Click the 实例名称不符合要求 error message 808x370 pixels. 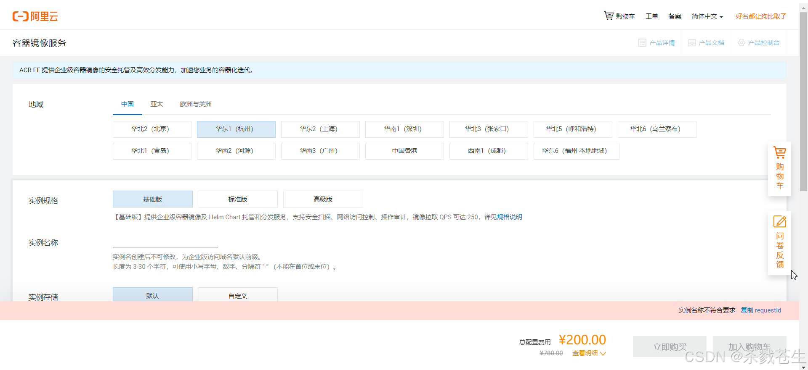click(707, 310)
